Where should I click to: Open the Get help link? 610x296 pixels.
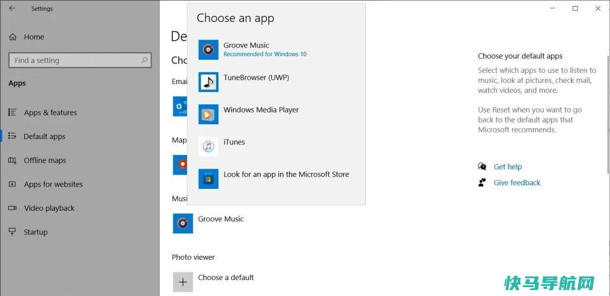508,166
